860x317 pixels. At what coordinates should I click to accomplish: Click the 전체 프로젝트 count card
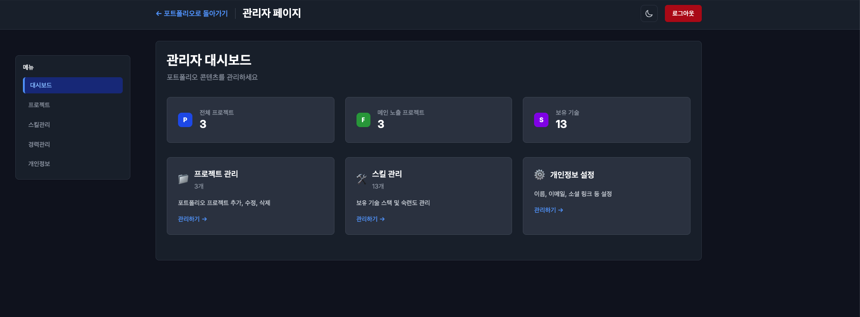click(250, 120)
